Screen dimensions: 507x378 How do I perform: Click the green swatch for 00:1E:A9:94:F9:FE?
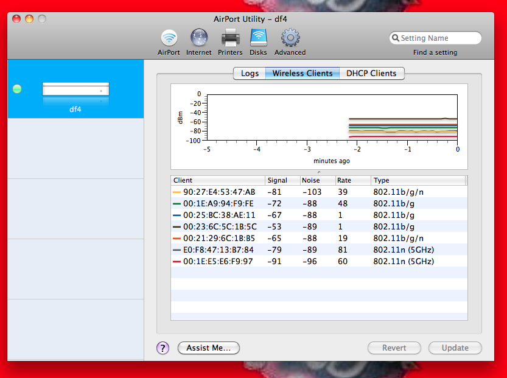177,204
